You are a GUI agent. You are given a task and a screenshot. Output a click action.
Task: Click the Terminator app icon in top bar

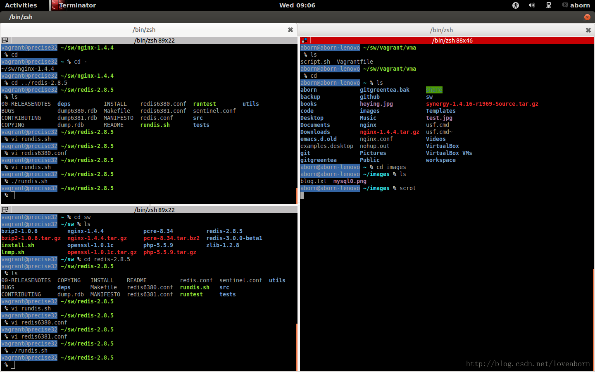(x=55, y=5)
